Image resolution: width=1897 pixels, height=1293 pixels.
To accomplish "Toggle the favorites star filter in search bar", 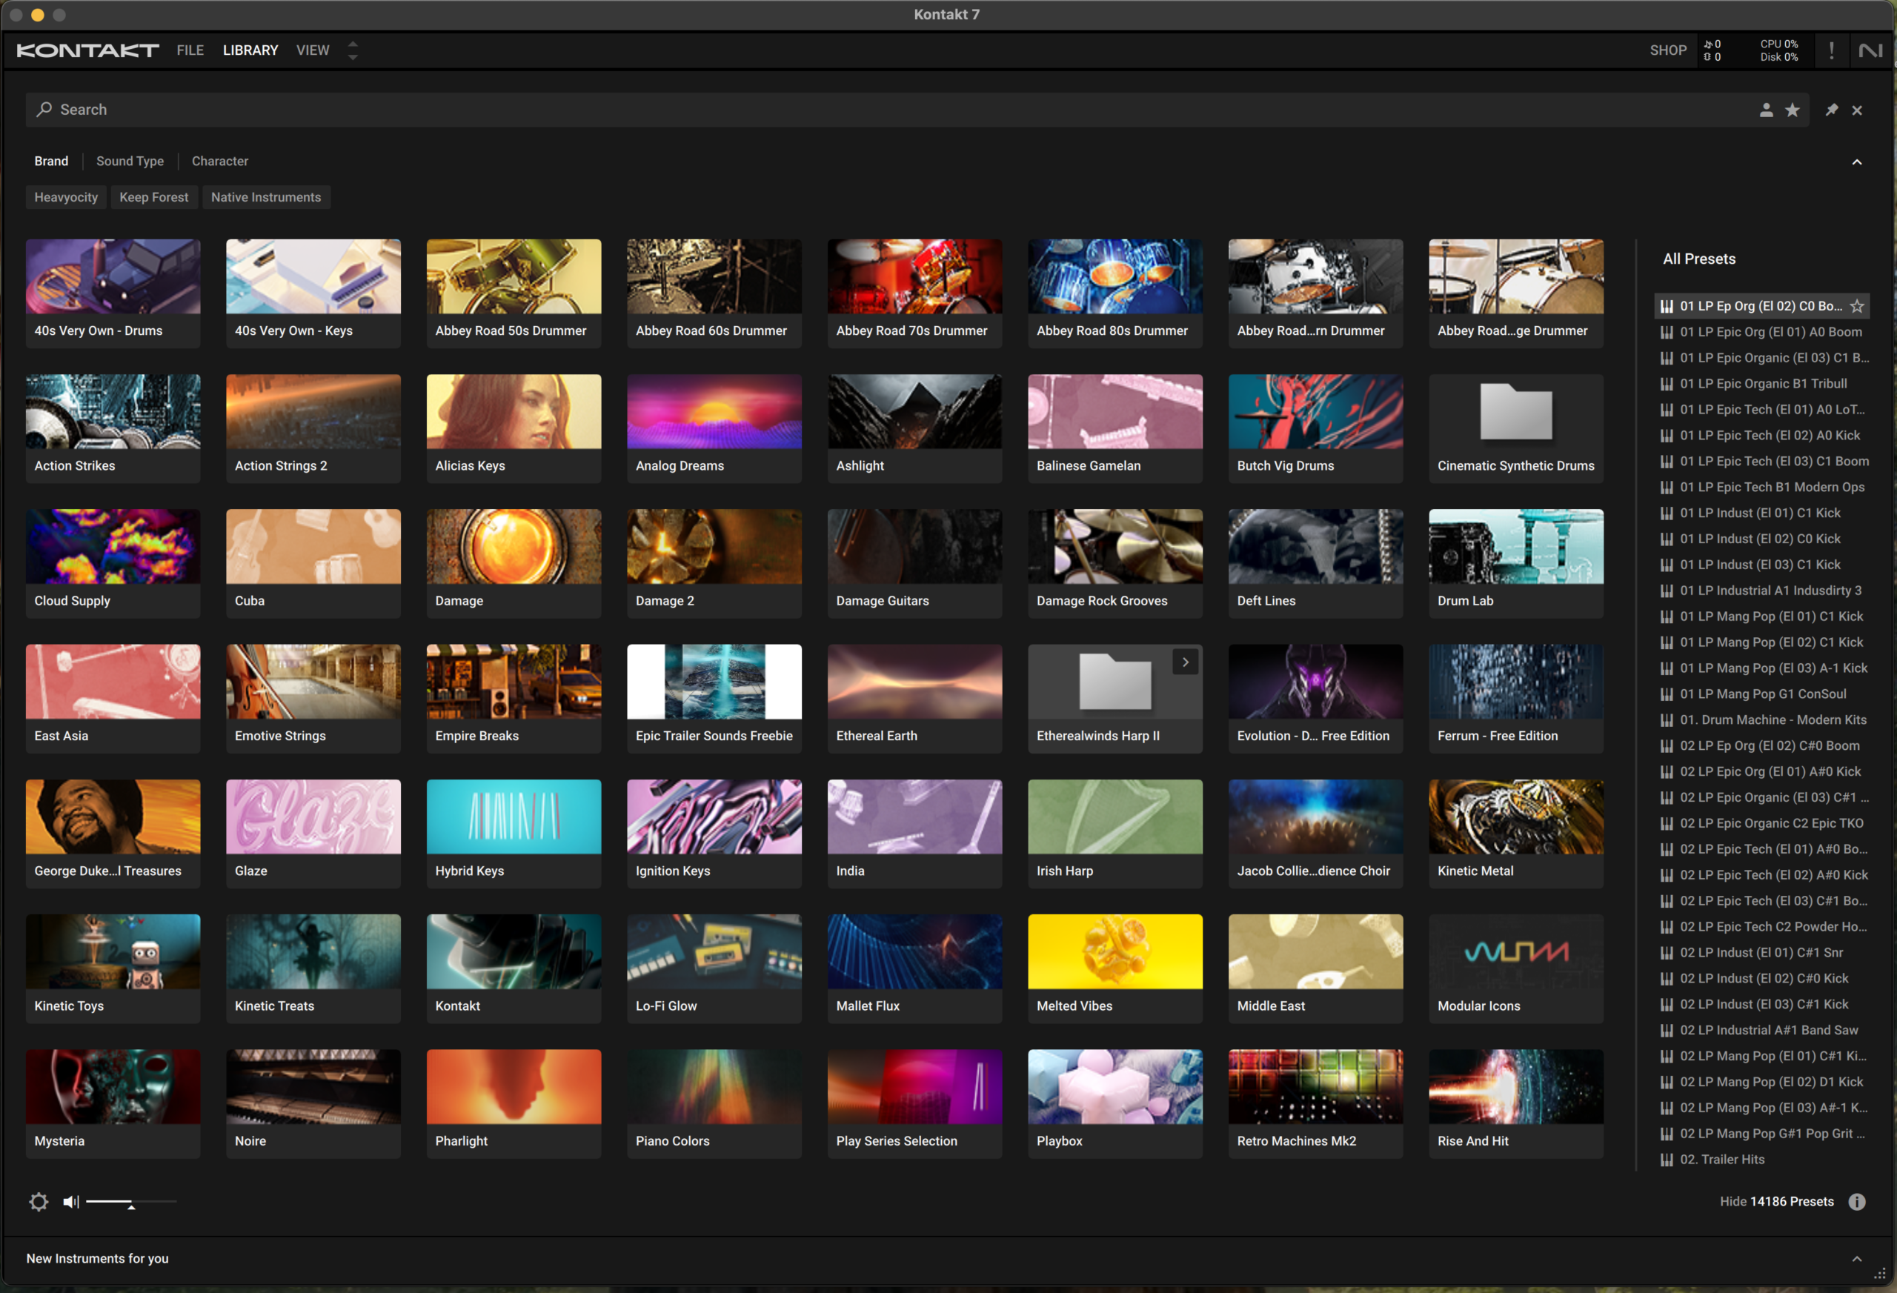I will coord(1792,110).
